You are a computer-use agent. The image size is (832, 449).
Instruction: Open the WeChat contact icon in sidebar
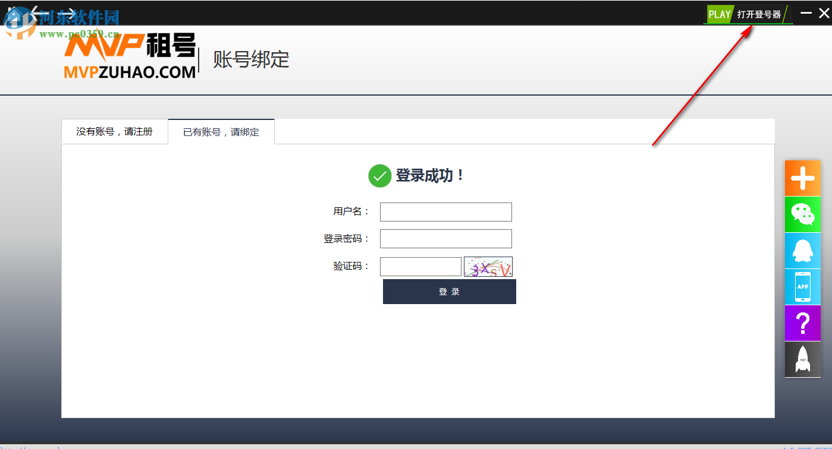(802, 214)
